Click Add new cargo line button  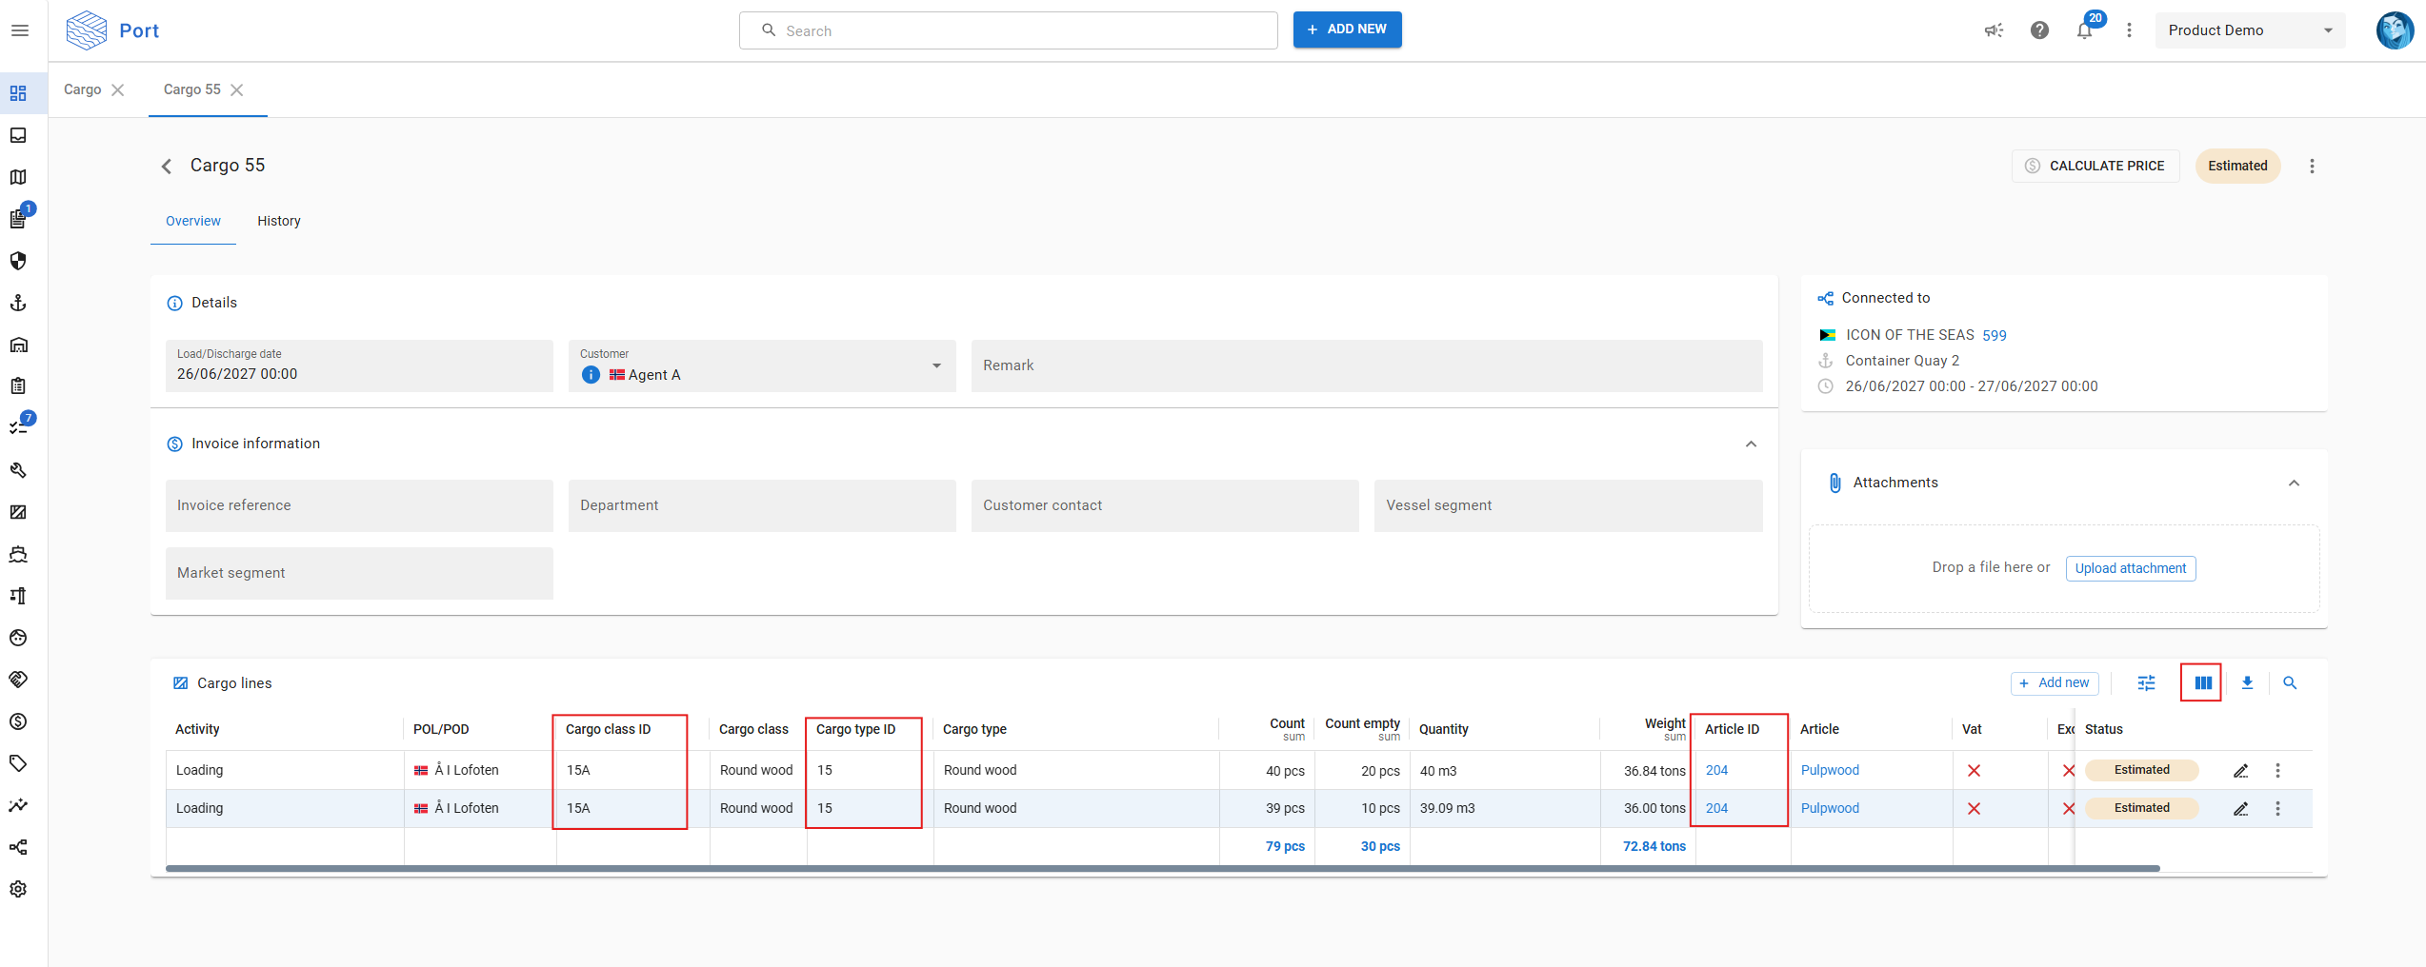coord(2055,683)
